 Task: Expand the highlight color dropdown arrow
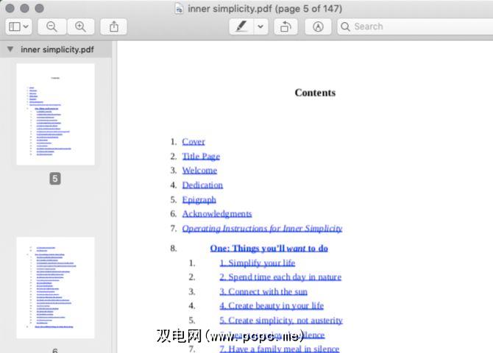(260, 26)
